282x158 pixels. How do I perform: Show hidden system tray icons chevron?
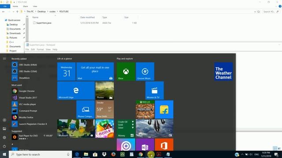242,154
